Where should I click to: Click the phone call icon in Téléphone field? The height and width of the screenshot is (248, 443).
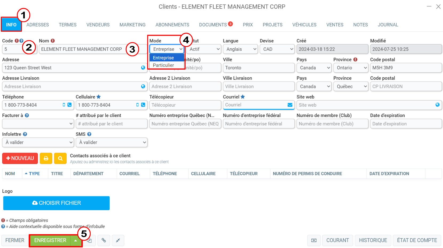[70, 105]
